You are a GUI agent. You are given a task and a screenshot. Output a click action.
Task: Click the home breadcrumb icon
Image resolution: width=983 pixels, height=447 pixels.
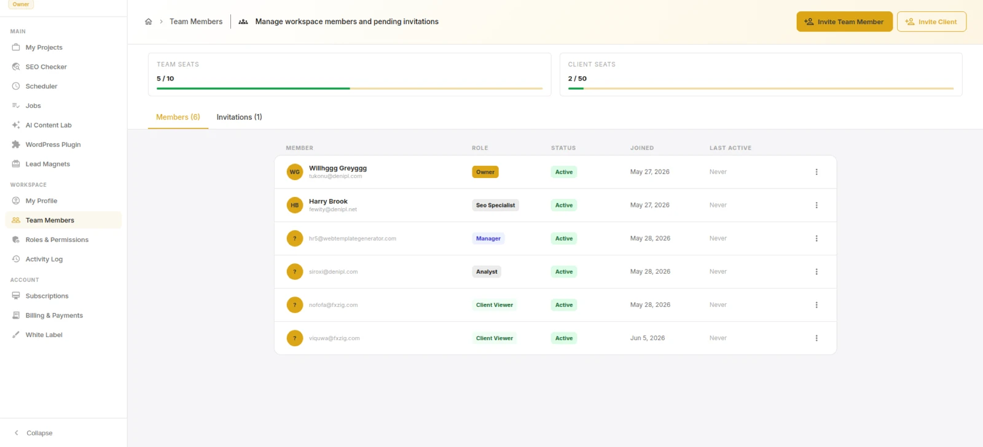(x=148, y=21)
